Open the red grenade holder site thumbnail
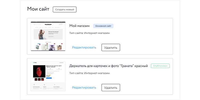 tap(48, 77)
